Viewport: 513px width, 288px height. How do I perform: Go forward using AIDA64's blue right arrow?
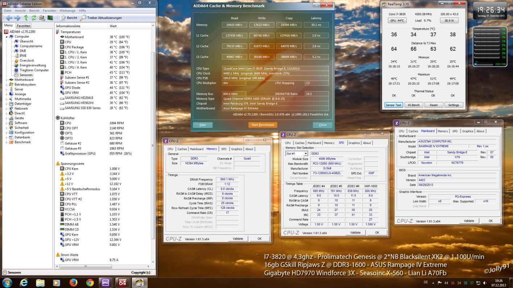17,18
